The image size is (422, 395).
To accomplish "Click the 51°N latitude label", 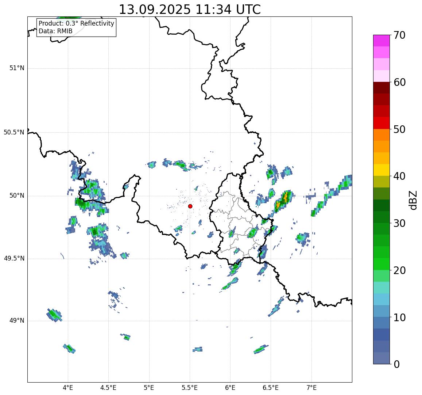I will pos(17,68).
